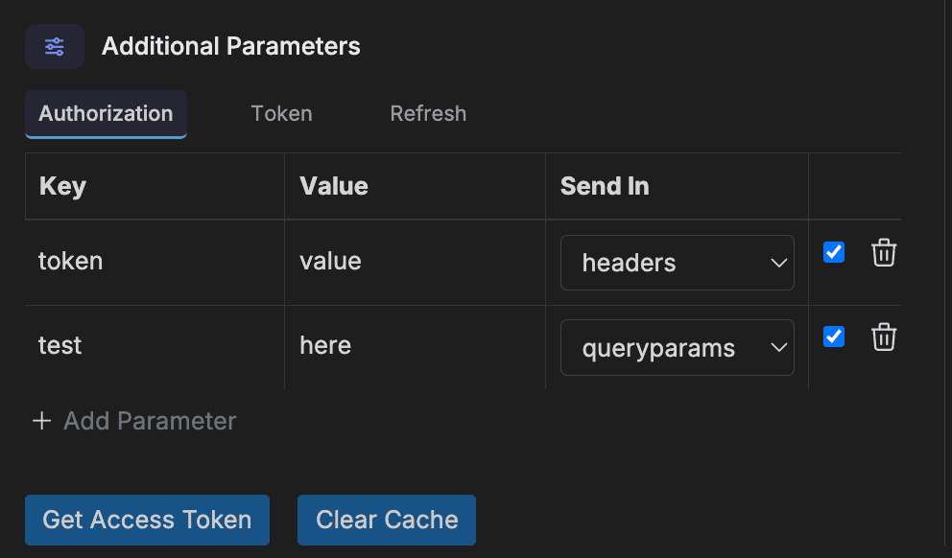The height and width of the screenshot is (558, 952).
Task: Click the Value column header
Action: [334, 186]
